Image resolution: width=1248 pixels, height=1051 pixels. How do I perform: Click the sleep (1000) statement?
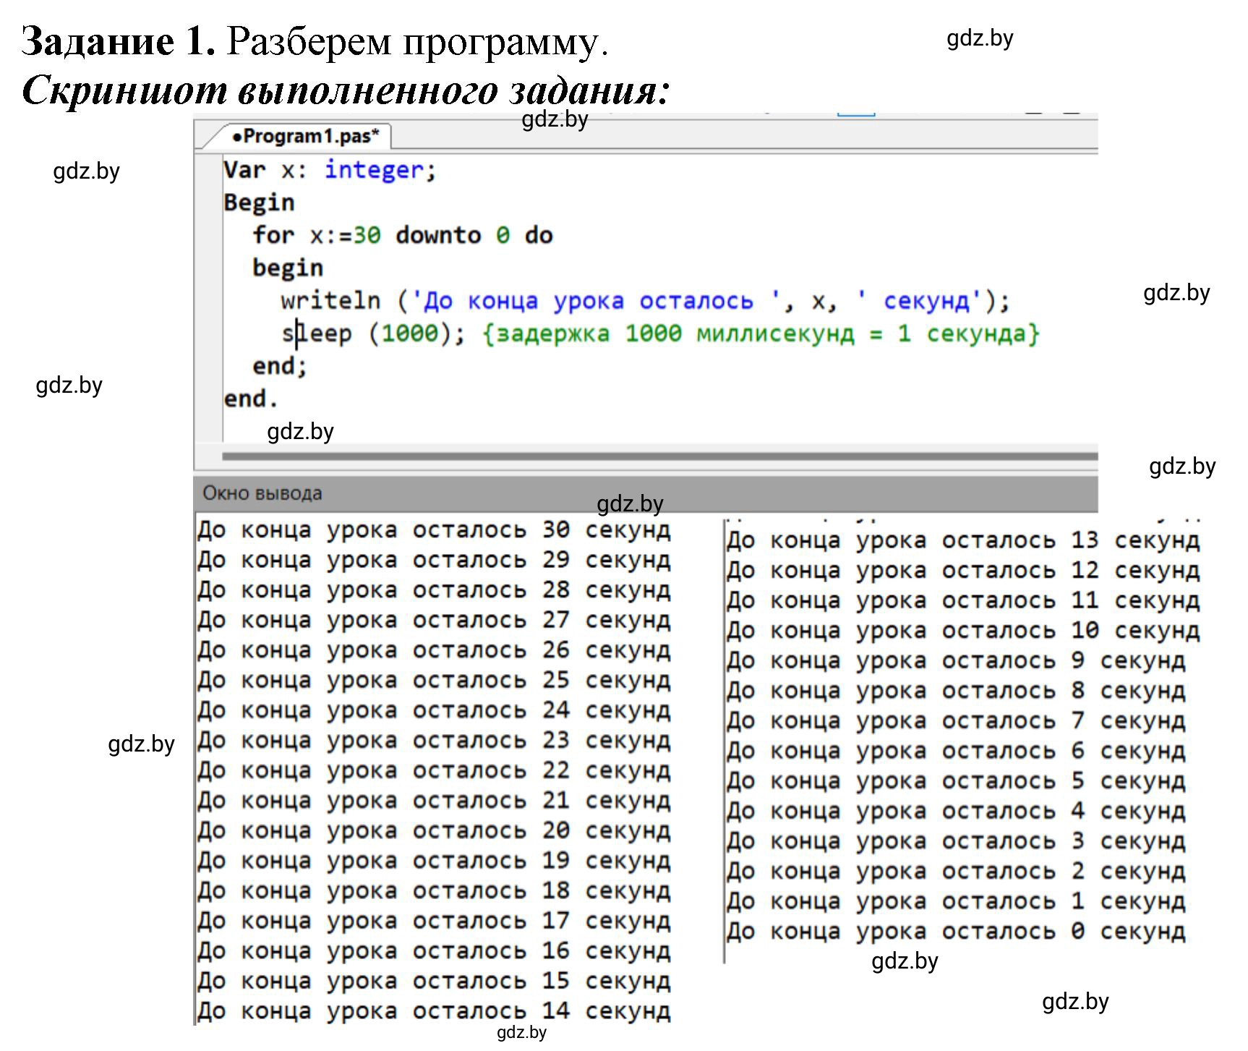[373, 333]
